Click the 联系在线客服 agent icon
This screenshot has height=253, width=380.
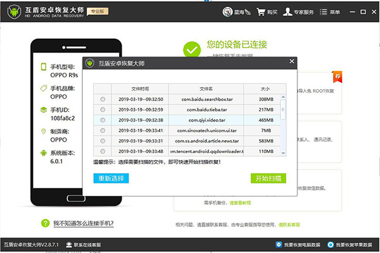pos(69,245)
